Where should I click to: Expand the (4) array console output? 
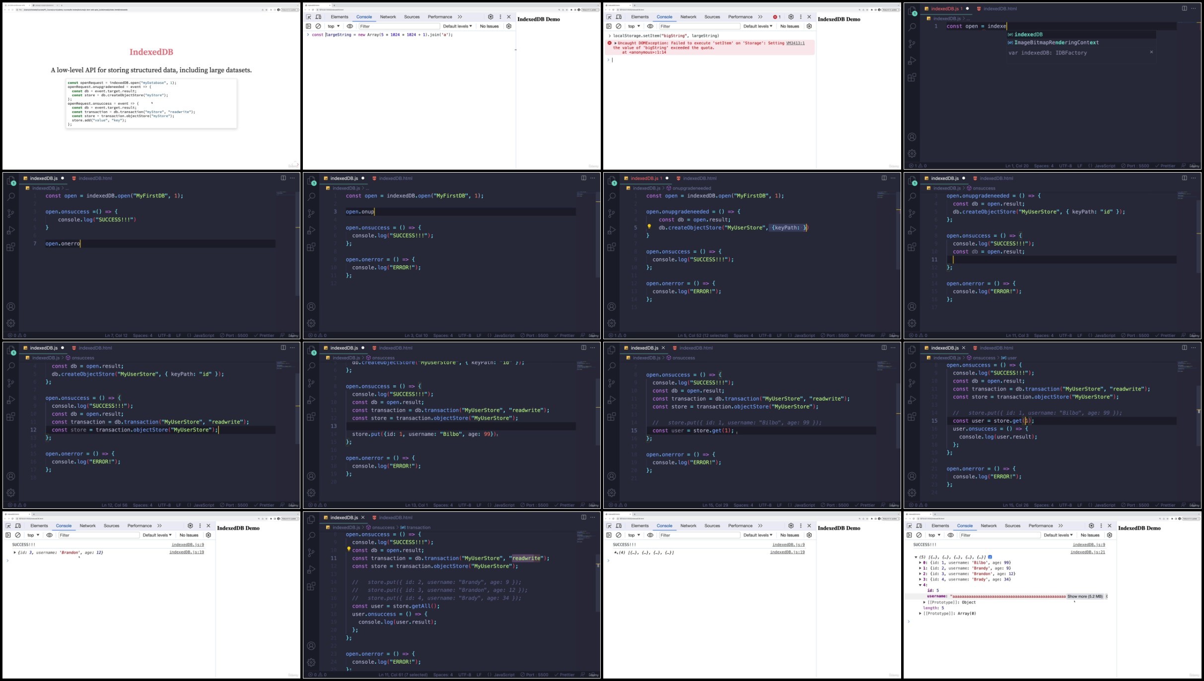(616, 552)
